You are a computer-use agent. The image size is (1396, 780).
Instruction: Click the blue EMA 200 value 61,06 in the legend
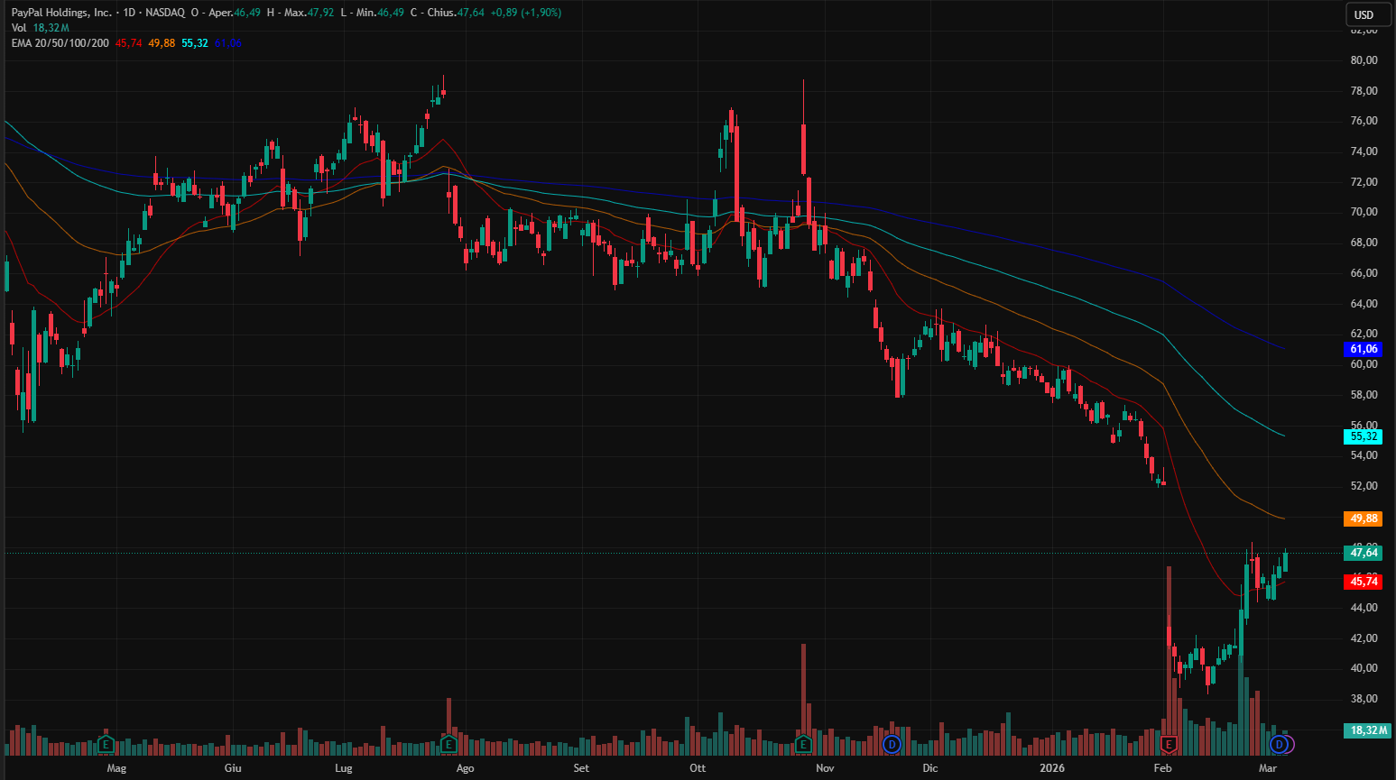[228, 43]
